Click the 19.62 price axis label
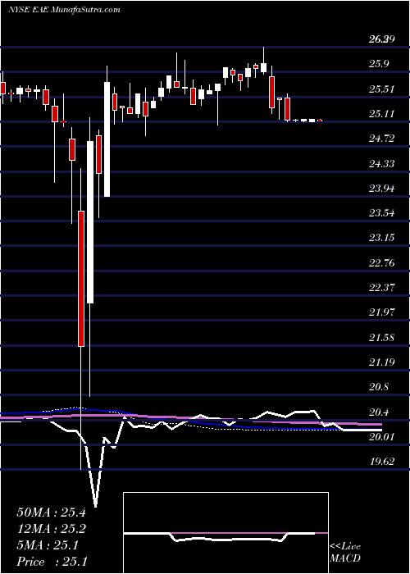The width and height of the screenshot is (410, 574). 381,462
